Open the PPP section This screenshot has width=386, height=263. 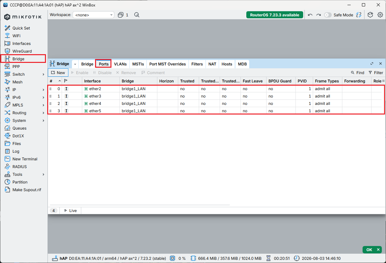16,67
